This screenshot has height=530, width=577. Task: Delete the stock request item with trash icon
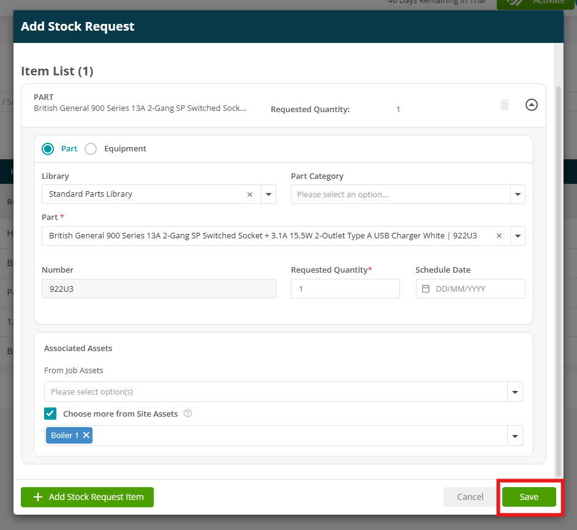(x=505, y=105)
